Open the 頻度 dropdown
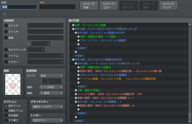 coord(51,93)
